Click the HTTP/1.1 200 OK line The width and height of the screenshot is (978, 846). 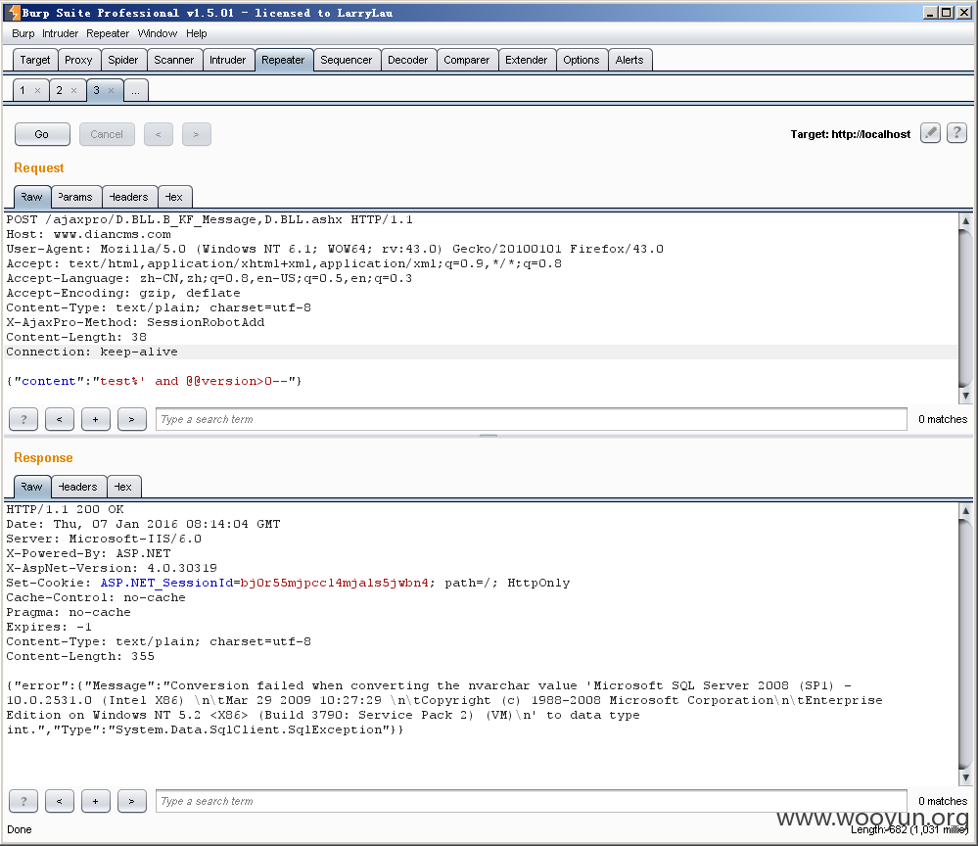[x=65, y=510]
